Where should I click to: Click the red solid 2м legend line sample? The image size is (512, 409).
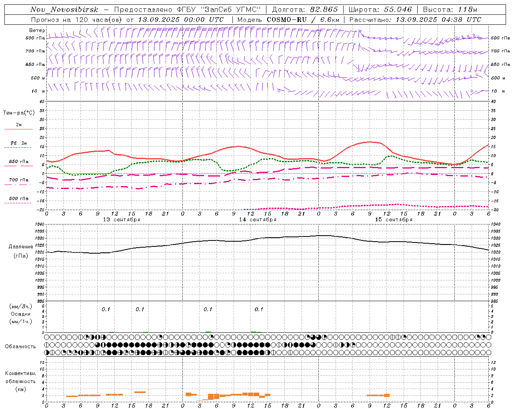click(18, 129)
